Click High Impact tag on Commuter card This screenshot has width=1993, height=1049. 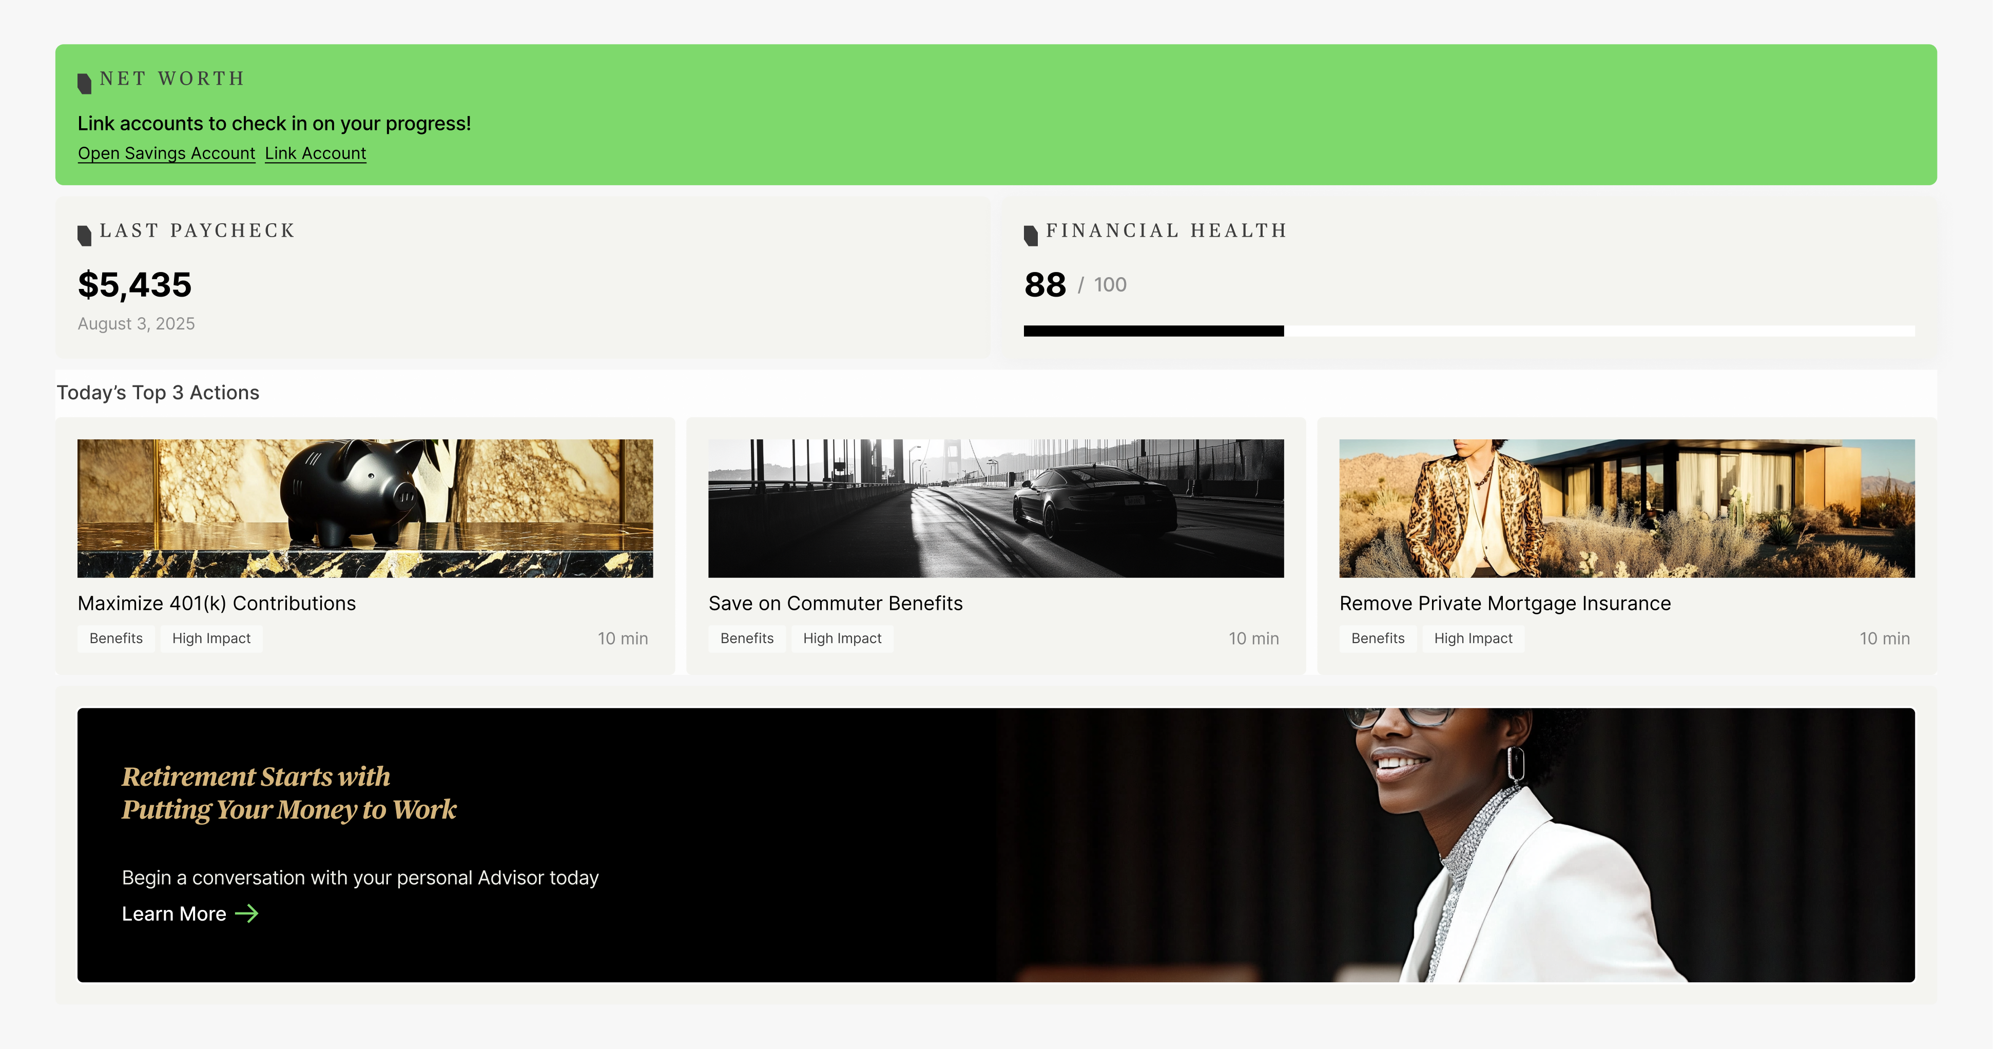coord(842,638)
